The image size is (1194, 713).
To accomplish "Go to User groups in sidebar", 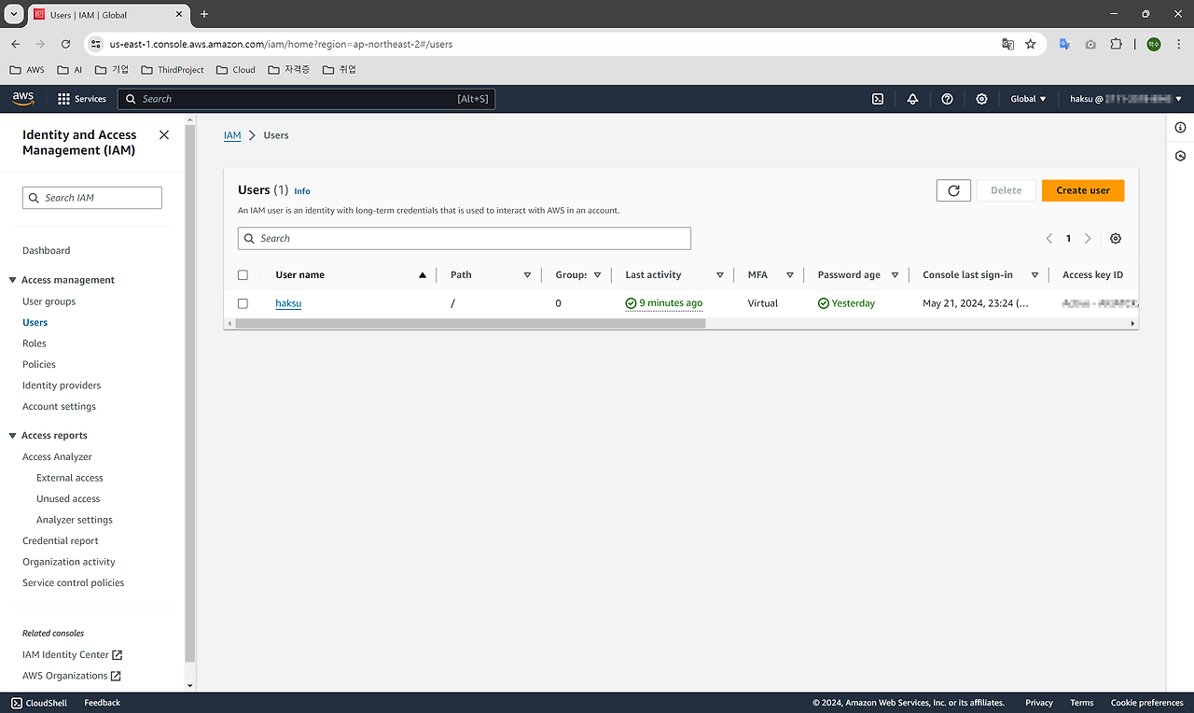I will pos(49,301).
